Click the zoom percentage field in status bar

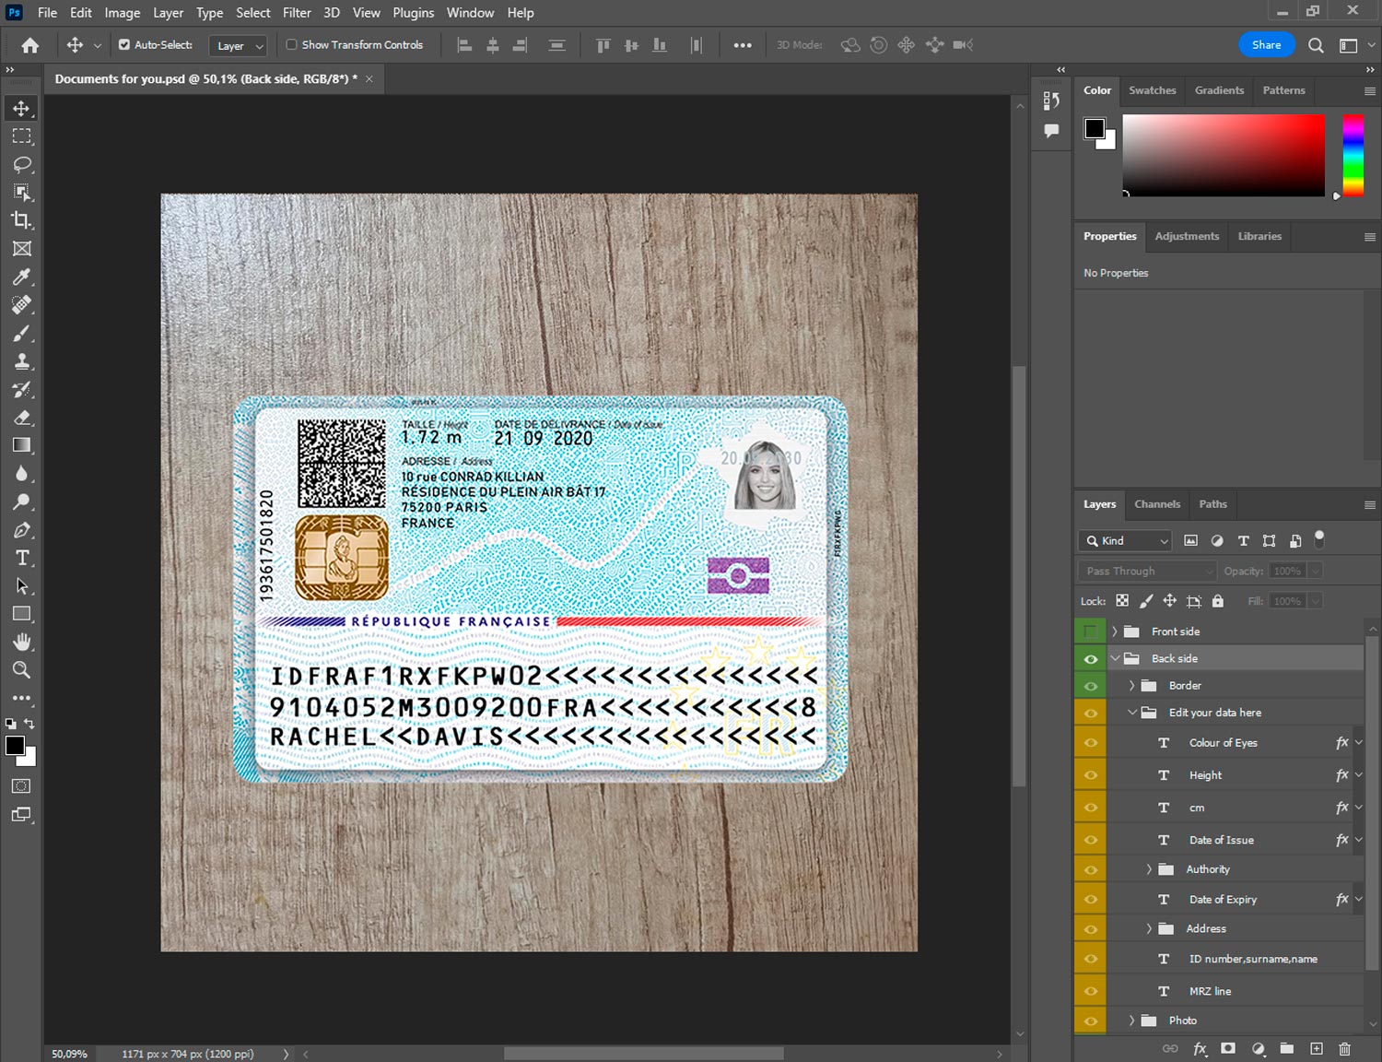tap(70, 1054)
